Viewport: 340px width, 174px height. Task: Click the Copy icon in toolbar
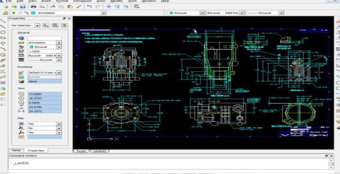(x=61, y=7)
